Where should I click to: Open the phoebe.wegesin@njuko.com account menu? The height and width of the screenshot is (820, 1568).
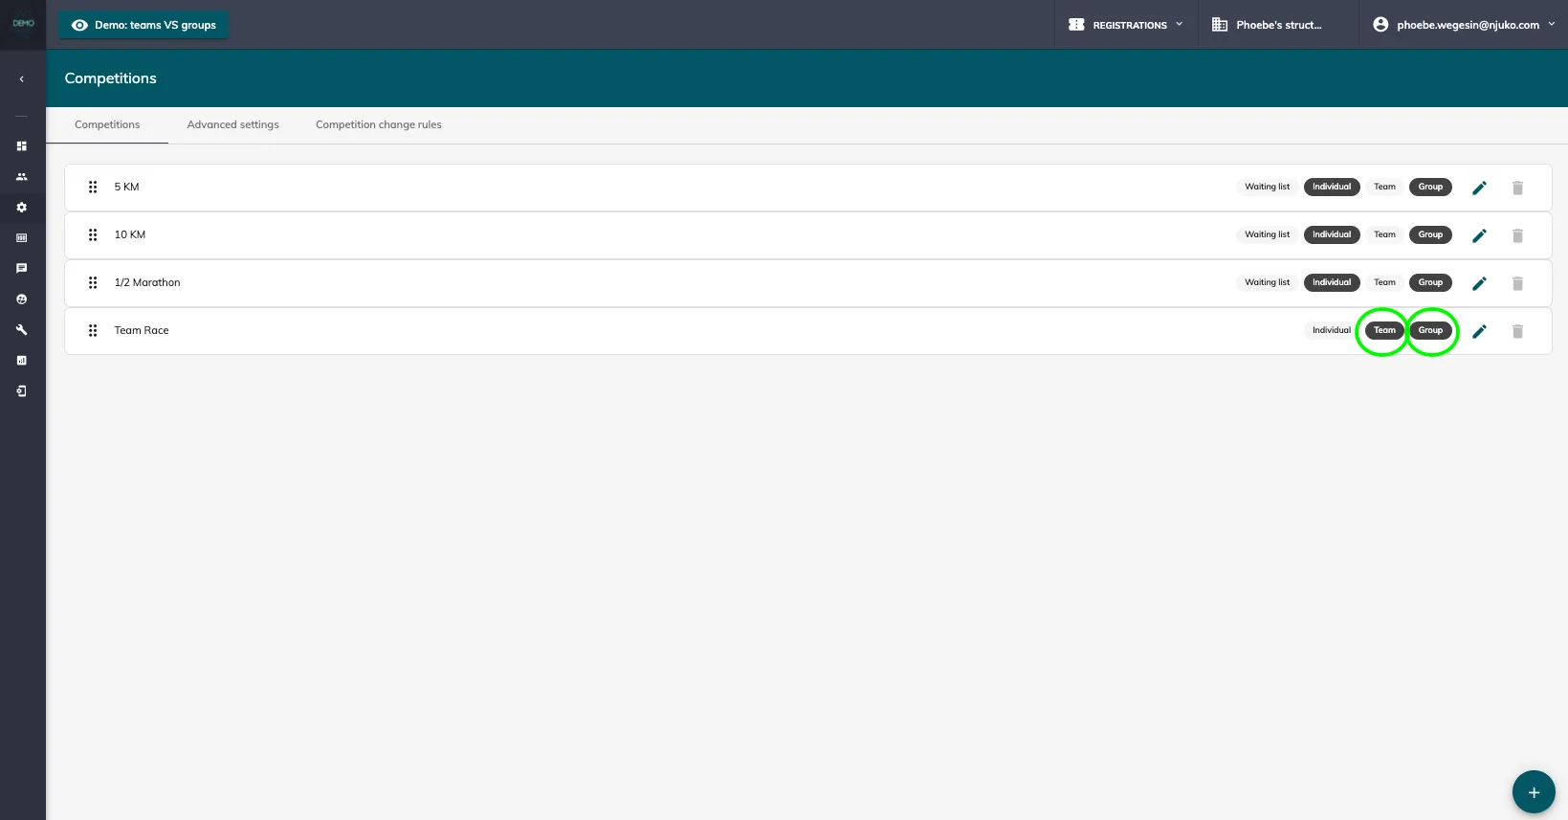click(x=1464, y=25)
